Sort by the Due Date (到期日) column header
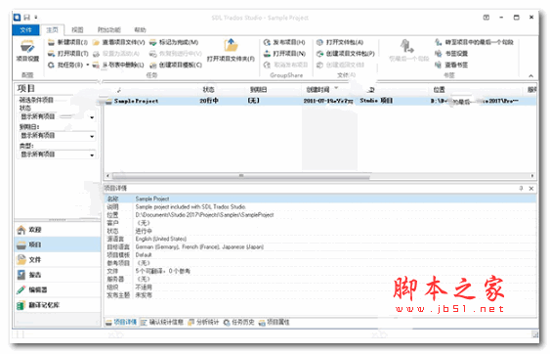The width and height of the screenshot is (550, 354). pos(259,90)
